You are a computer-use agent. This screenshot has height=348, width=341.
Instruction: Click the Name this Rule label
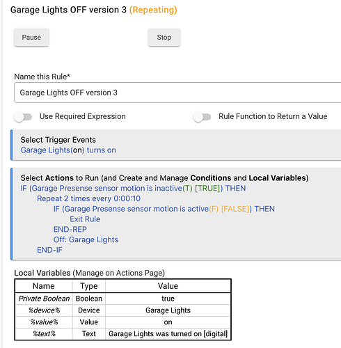pos(42,77)
